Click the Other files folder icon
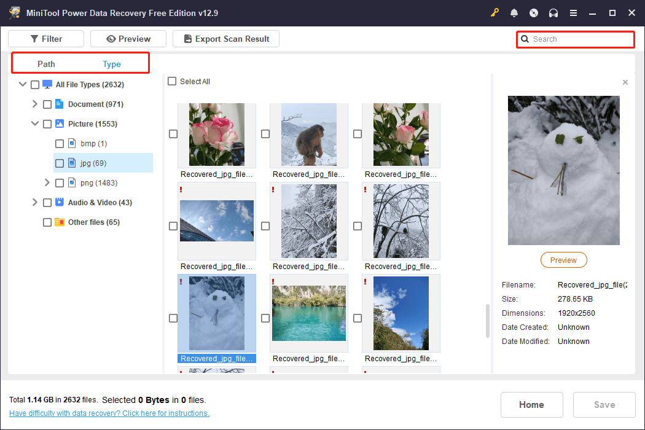This screenshot has width=645, height=430. pos(60,222)
